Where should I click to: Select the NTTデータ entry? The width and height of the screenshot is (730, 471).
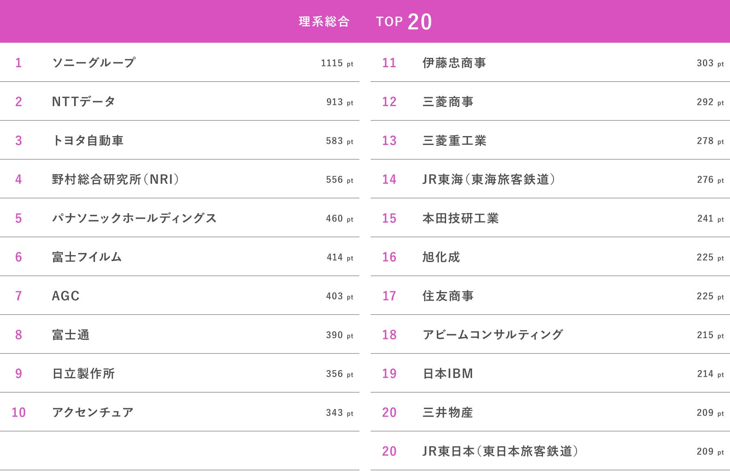84,102
